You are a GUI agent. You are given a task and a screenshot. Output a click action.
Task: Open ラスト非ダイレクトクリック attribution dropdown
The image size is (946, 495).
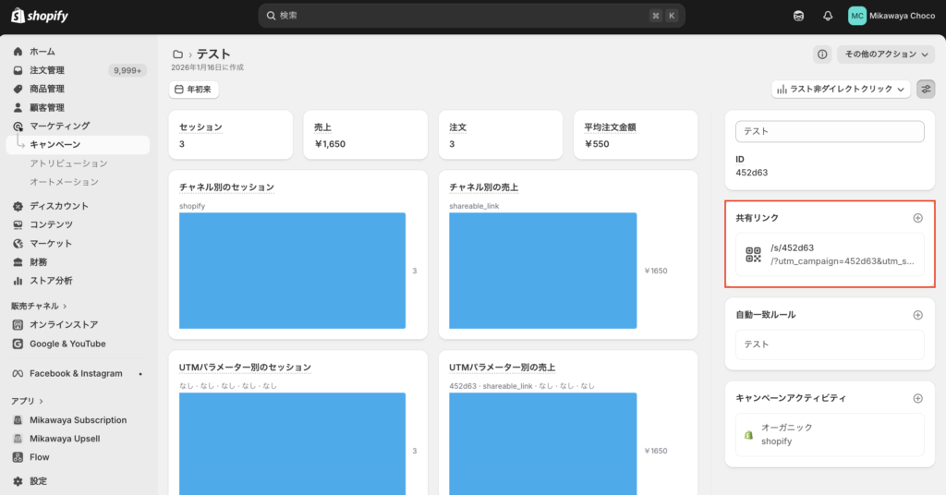pos(841,89)
